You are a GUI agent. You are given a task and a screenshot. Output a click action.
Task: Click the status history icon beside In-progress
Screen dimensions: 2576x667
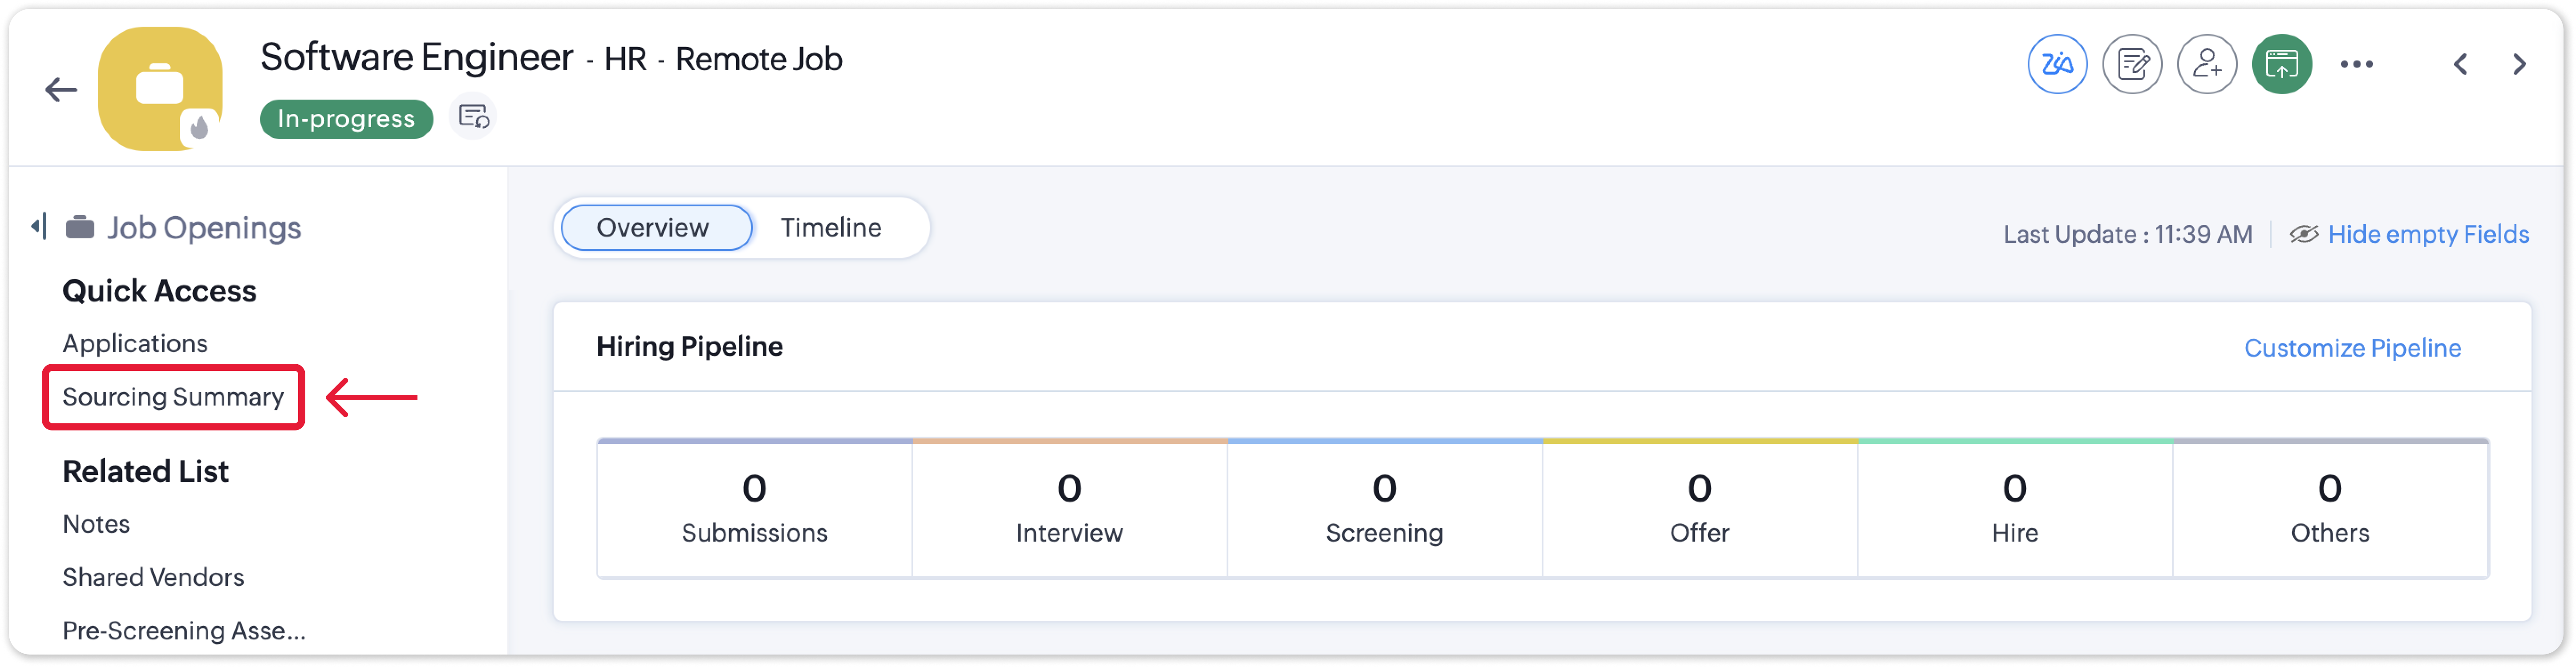473,117
